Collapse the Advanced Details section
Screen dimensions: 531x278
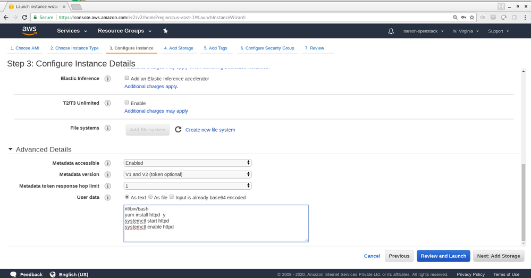(x=10, y=150)
